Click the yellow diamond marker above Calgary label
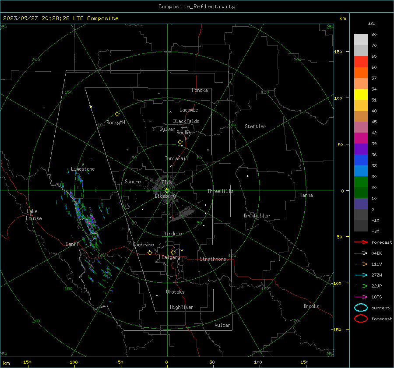Image resolution: width=394 pixels, height=368 pixels. [173, 252]
